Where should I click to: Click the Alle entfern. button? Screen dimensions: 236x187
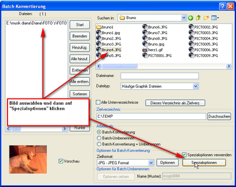pos(80,82)
